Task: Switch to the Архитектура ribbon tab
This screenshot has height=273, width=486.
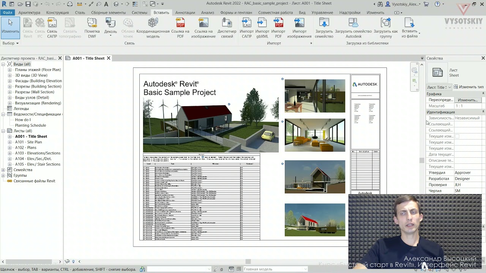Action: click(x=29, y=13)
